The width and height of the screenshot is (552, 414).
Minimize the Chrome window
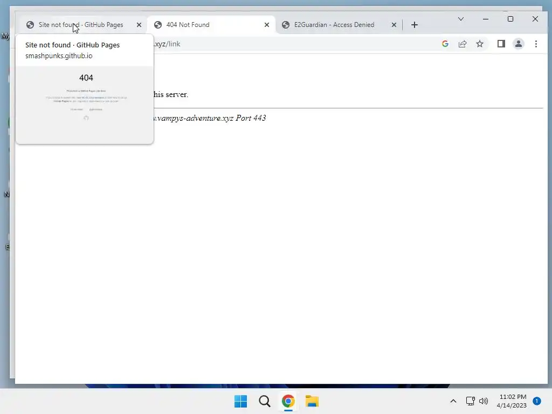click(x=486, y=19)
